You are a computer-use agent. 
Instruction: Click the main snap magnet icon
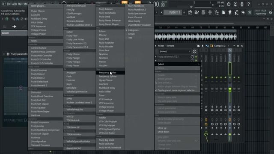pyautogui.click(x=7, y=19)
